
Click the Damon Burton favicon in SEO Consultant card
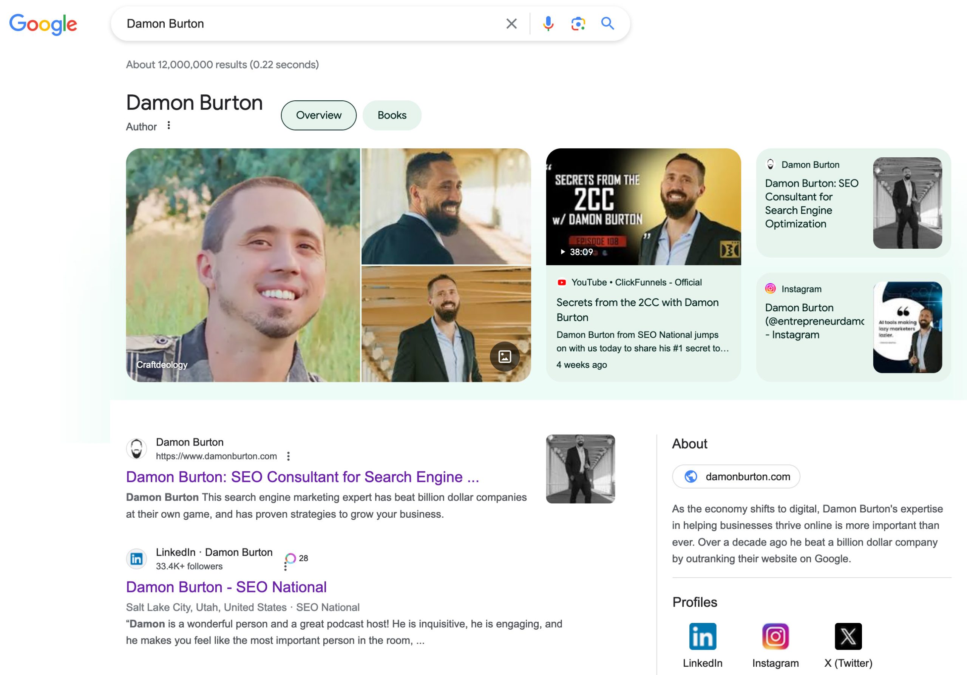point(770,165)
